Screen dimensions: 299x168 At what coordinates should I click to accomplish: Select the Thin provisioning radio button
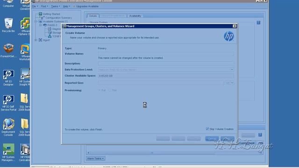coord(110,90)
